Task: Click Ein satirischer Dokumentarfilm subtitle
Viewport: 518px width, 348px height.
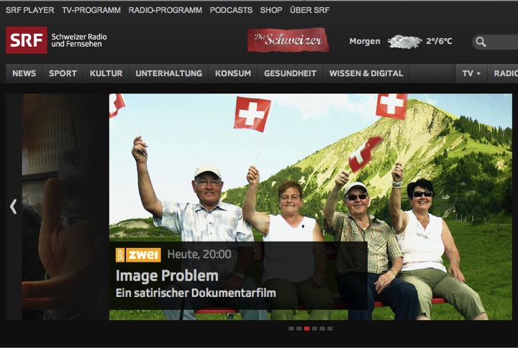Action: coord(196,293)
